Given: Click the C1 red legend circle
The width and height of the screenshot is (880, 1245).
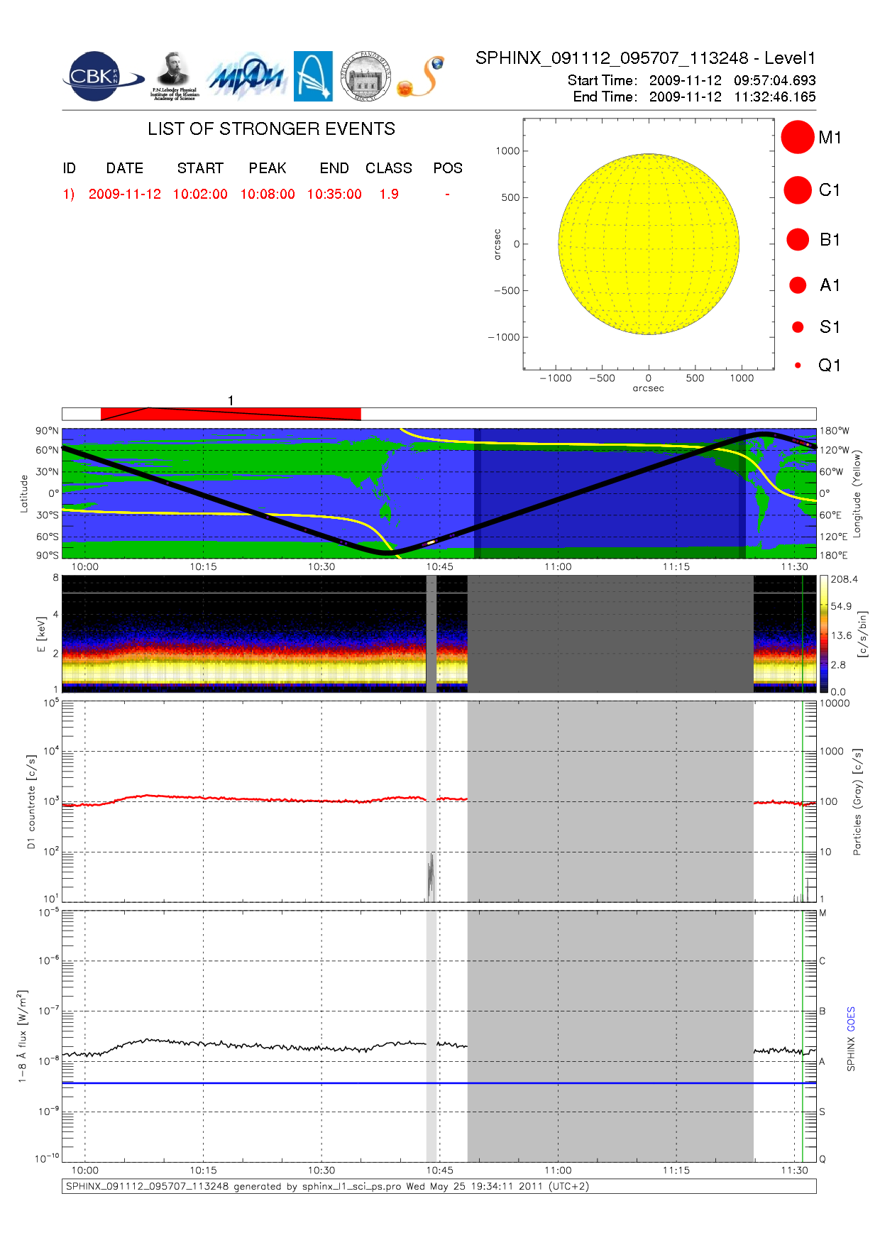Looking at the screenshot, I should tap(797, 190).
